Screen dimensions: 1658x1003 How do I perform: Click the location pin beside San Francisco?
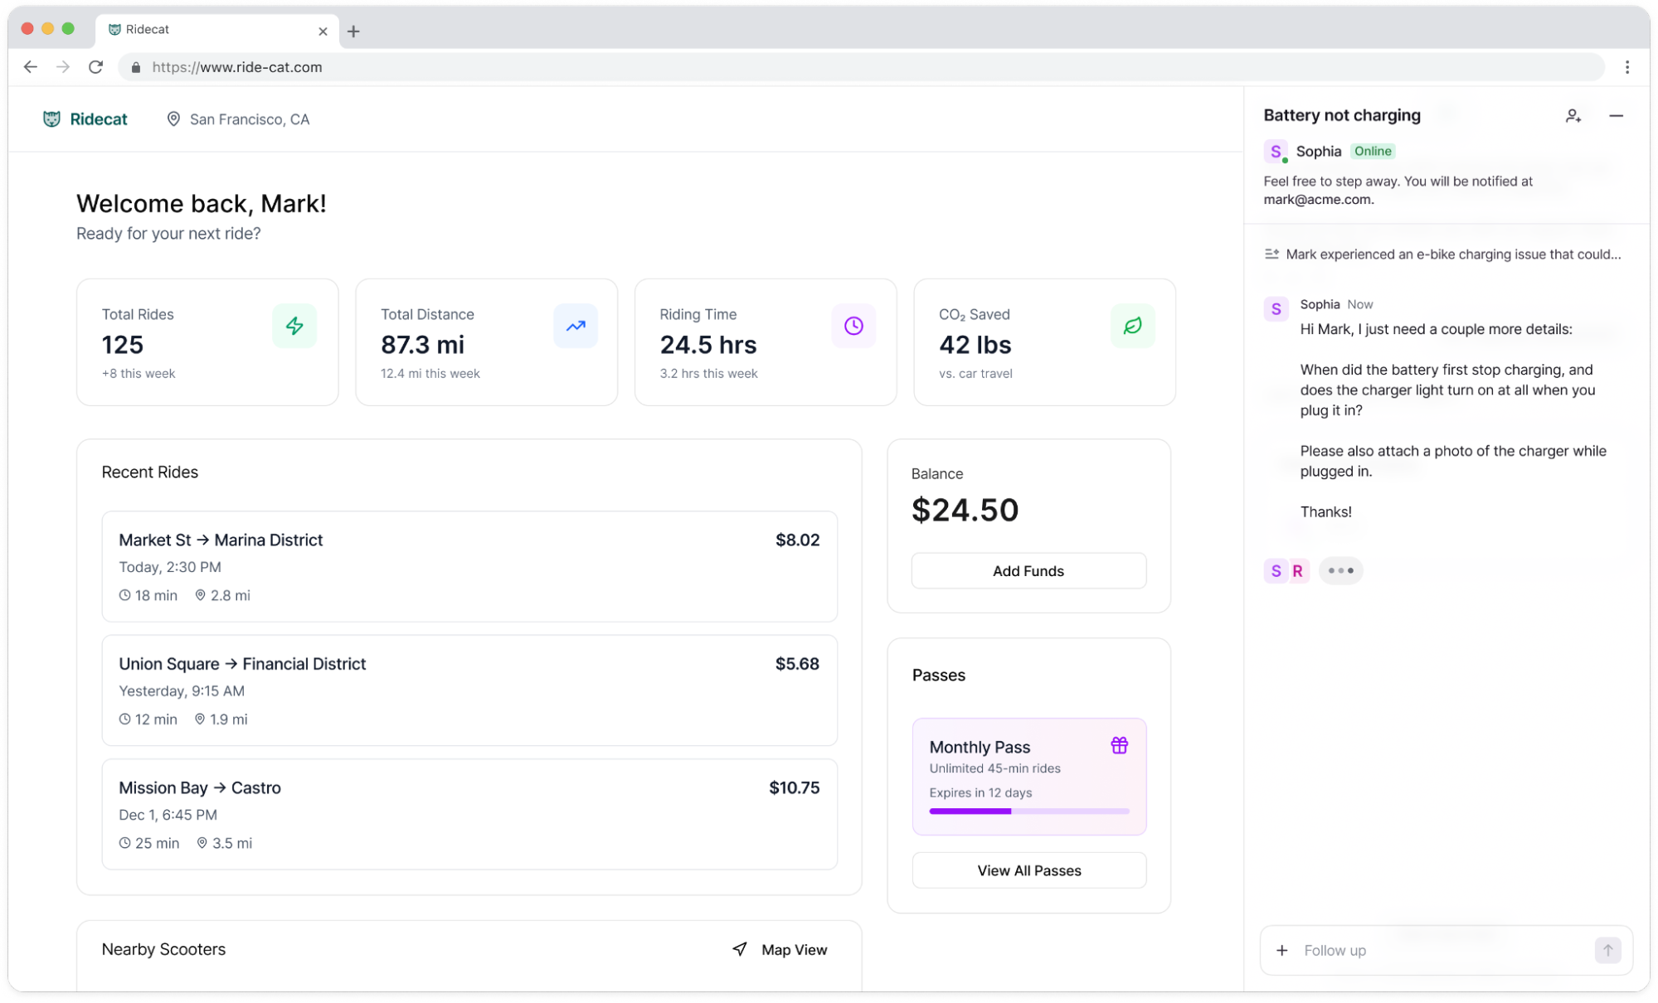173,119
